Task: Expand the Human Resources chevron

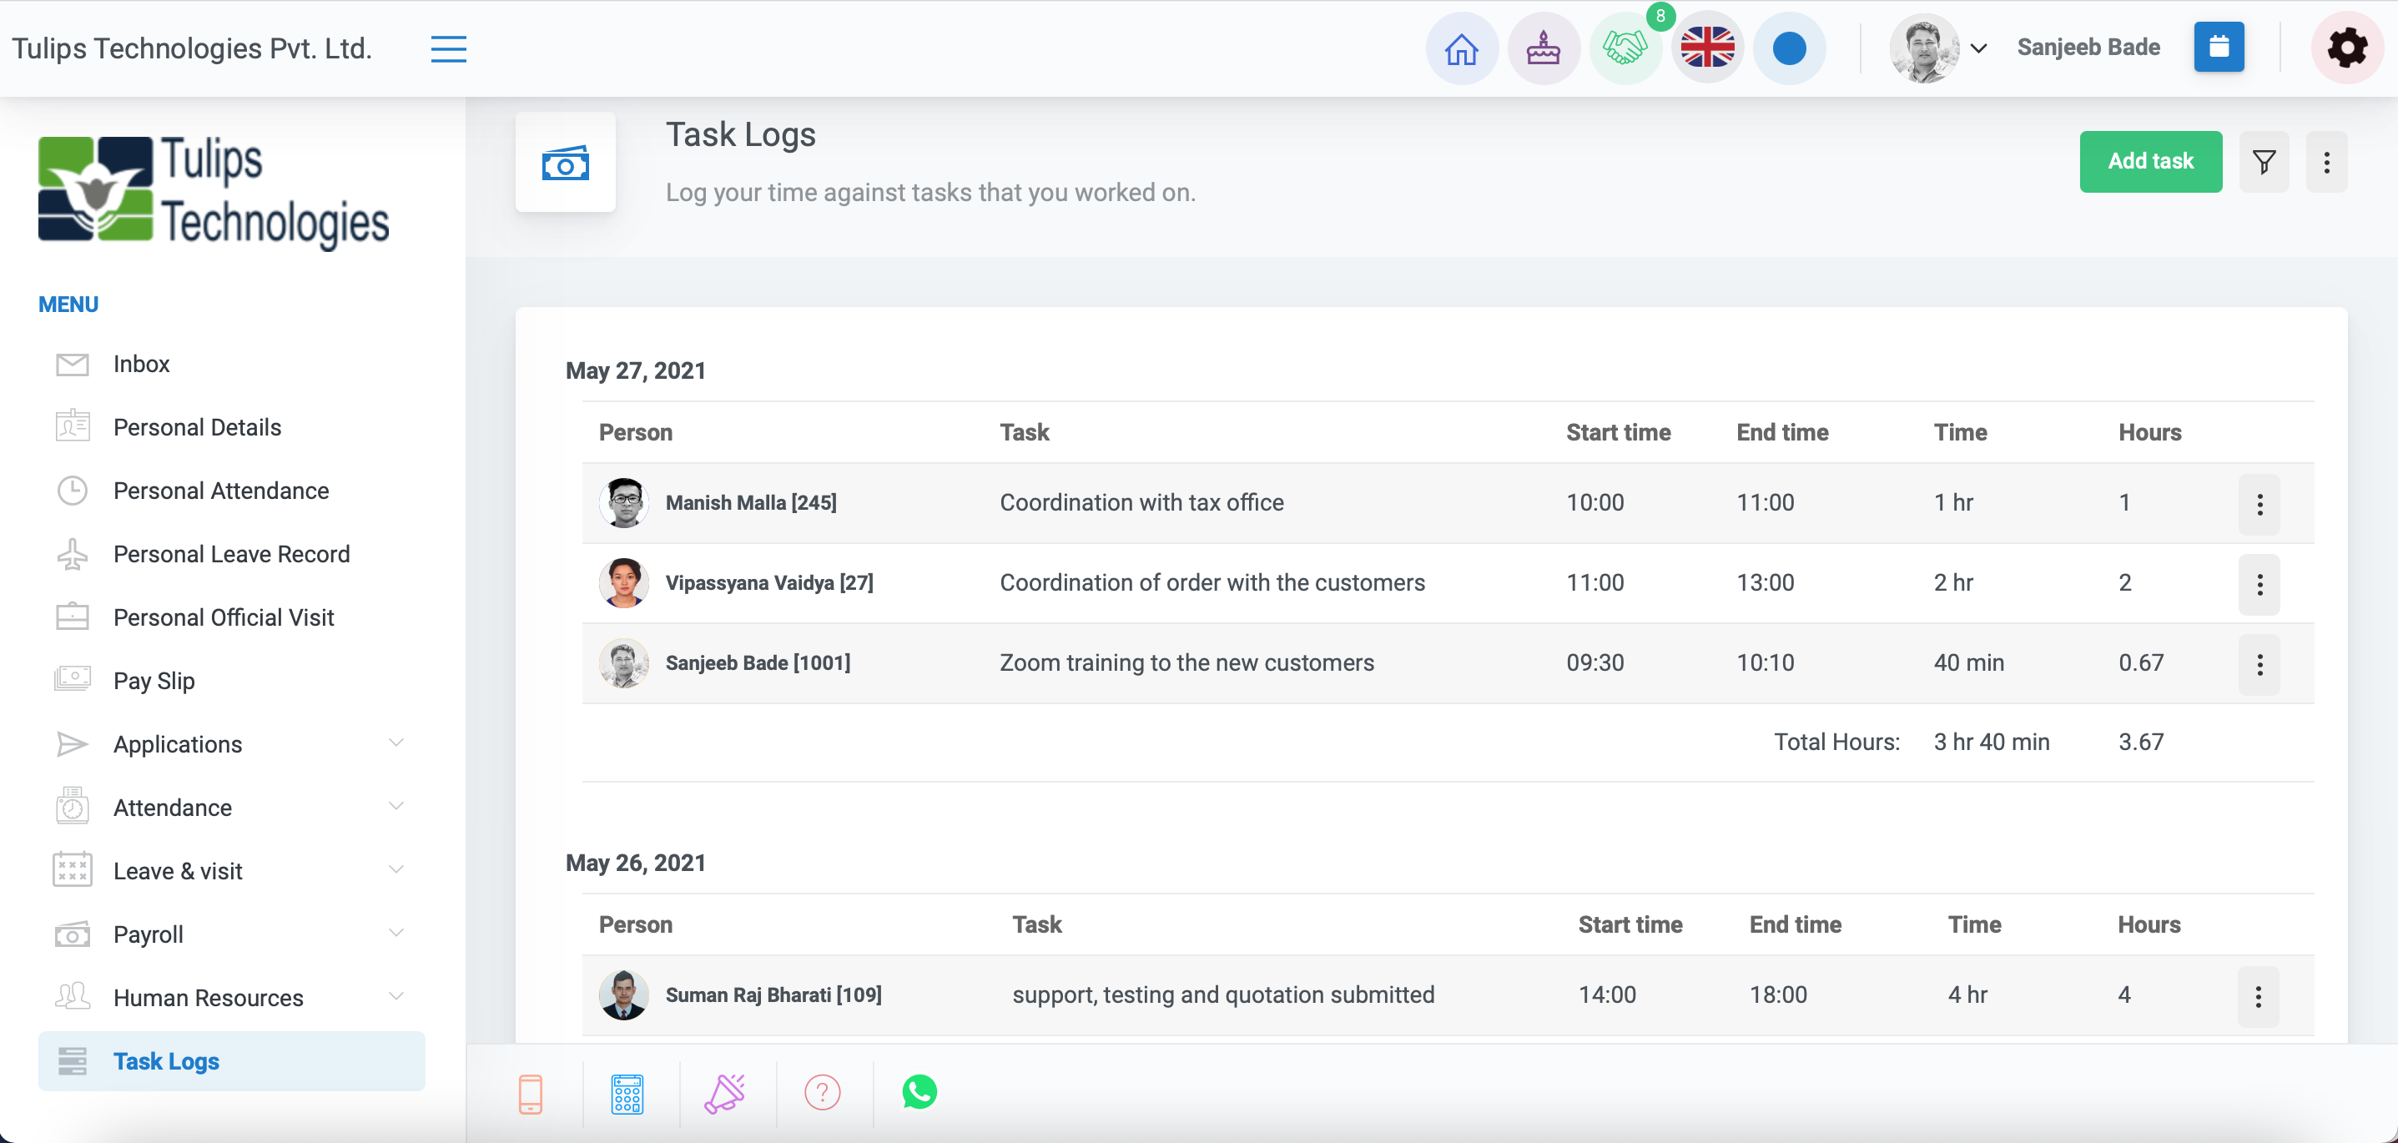Action: pos(396,996)
